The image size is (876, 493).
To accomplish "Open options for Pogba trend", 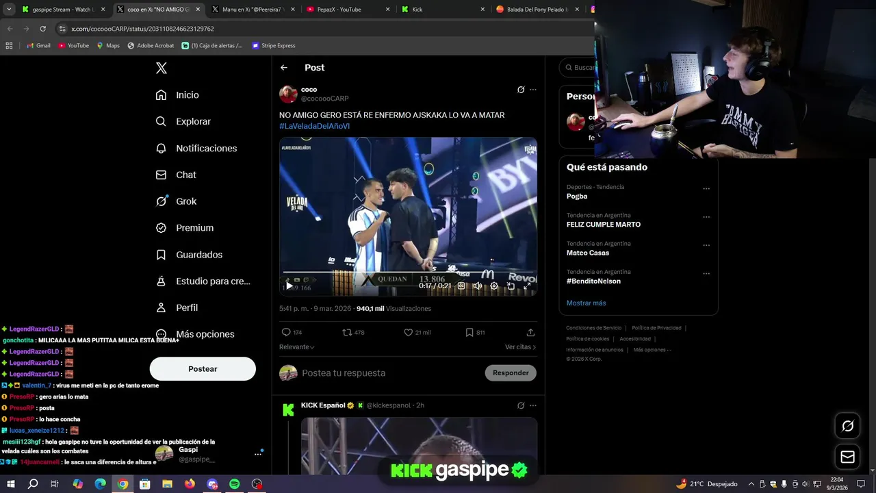I will pyautogui.click(x=706, y=189).
